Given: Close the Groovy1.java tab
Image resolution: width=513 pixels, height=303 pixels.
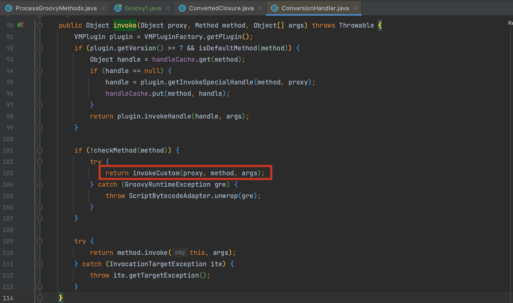Looking at the screenshot, I should click(168, 8).
